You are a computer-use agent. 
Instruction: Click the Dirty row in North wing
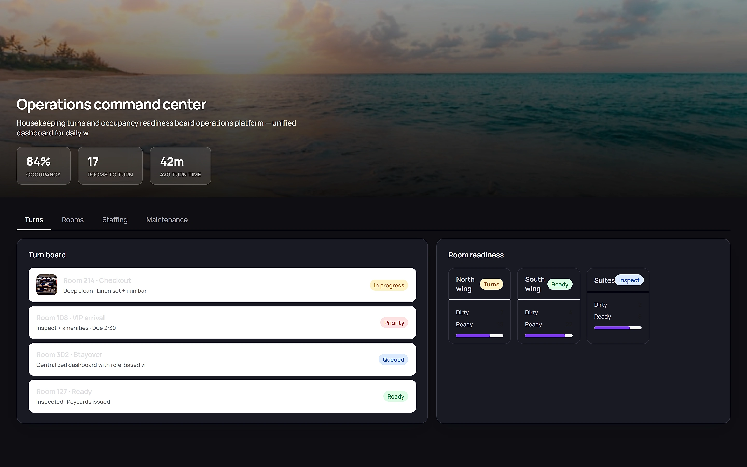[479, 313]
